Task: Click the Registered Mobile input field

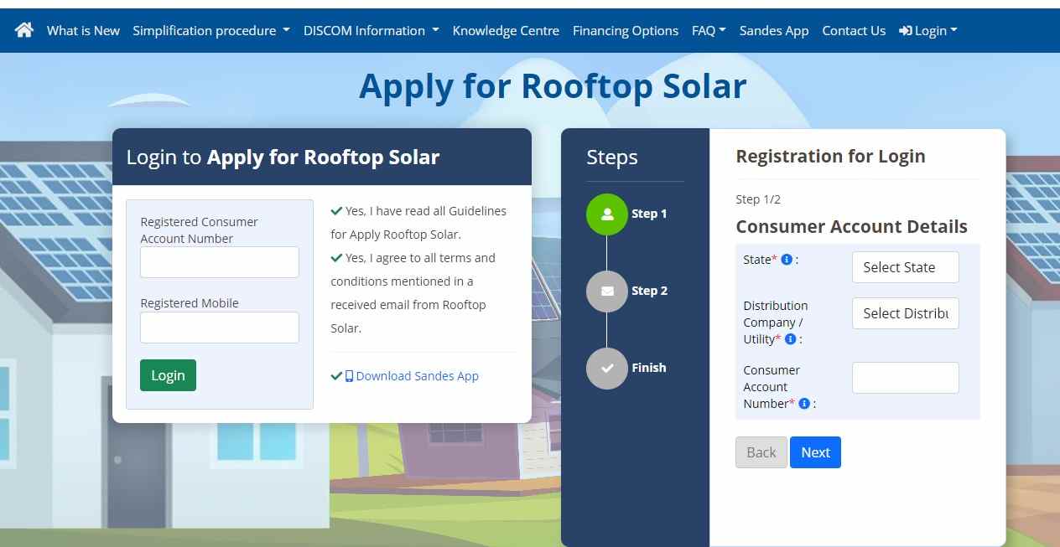Action: click(219, 328)
